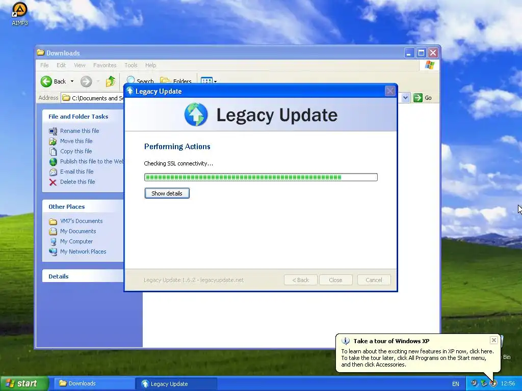Open the Views icon dropdown in toolbar
The width and height of the screenshot is (522, 391).
208,81
